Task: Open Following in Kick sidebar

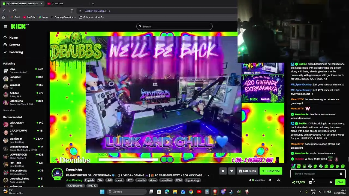Action: point(13,52)
